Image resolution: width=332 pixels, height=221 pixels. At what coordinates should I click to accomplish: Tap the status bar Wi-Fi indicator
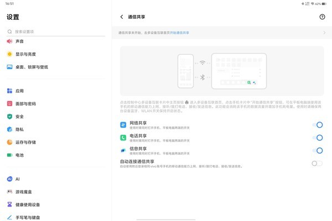313,4
